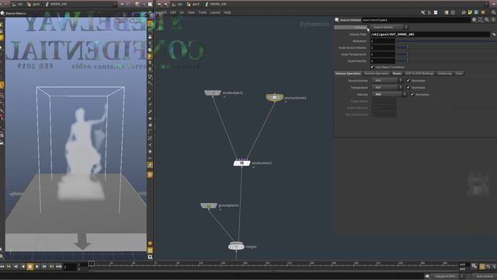Open the parameter pane gear menu

pyautogui.click(x=474, y=19)
